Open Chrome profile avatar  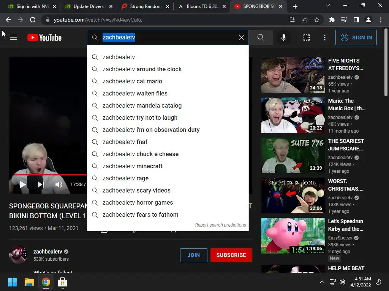368,20
